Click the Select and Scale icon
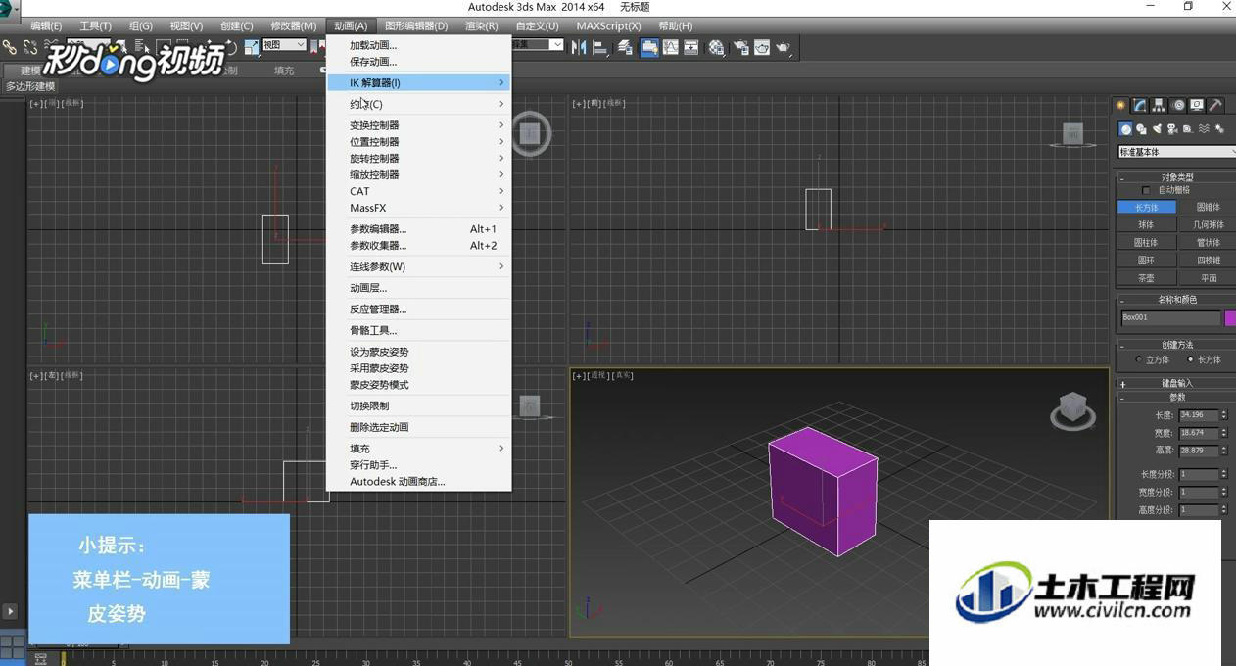Viewport: 1236px width, 666px height. (x=252, y=46)
